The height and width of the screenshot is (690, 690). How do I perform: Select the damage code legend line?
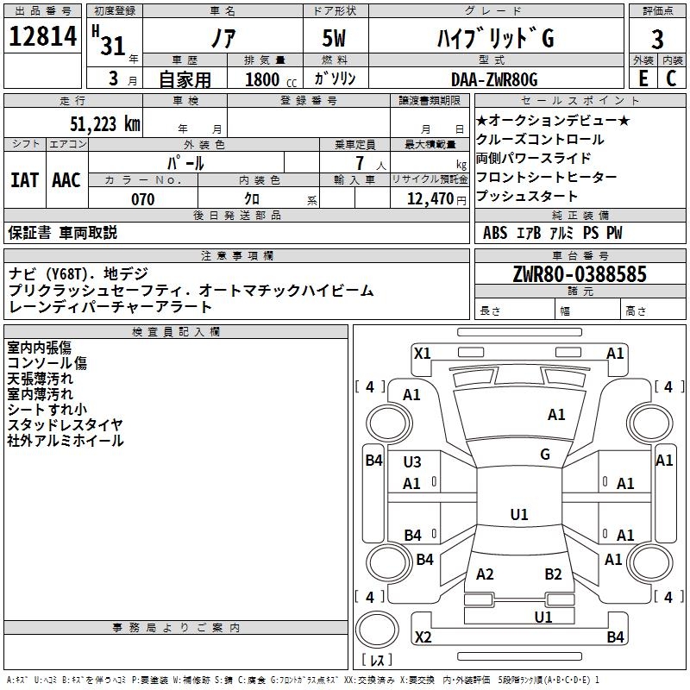pos(304,680)
